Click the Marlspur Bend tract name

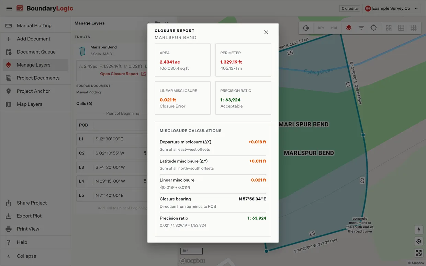(103, 47)
